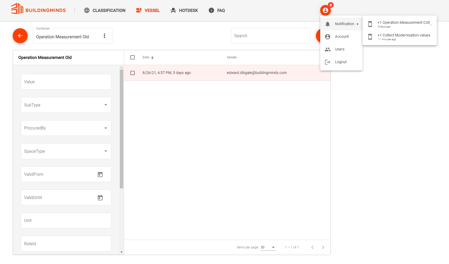The width and height of the screenshot is (449, 264).
Task: Open the ValidUntil calendar picker
Action: (100, 198)
